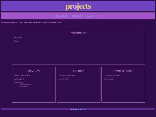This screenshot has width=156, height=117.
Task: Open the Animations link under Miscellaneous
Action: point(18,37)
